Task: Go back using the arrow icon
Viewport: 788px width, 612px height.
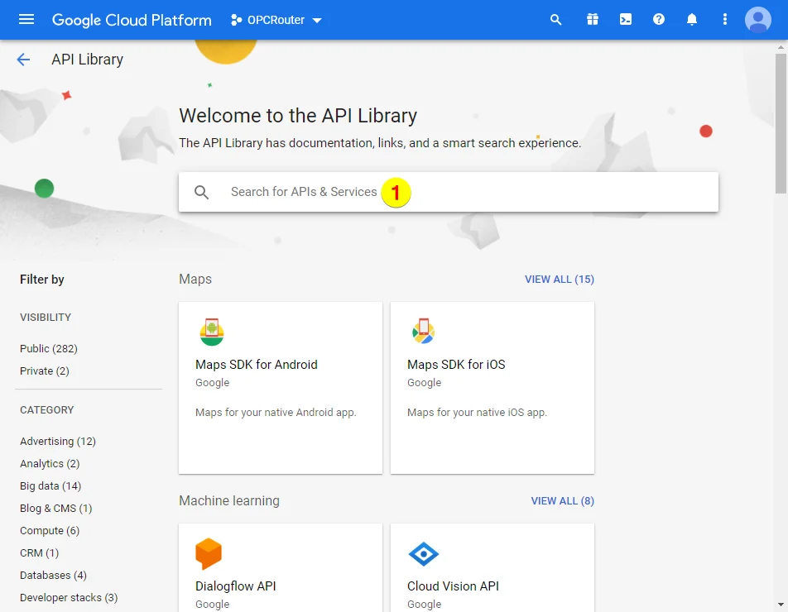Action: (x=23, y=60)
